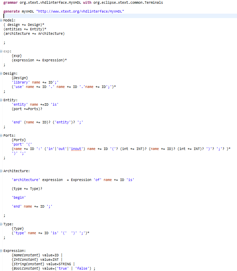Image resolution: width=237 pixels, height=271 pixels.
Task: Click the 'true' keyword string
Action: pyautogui.click(x=63, y=268)
